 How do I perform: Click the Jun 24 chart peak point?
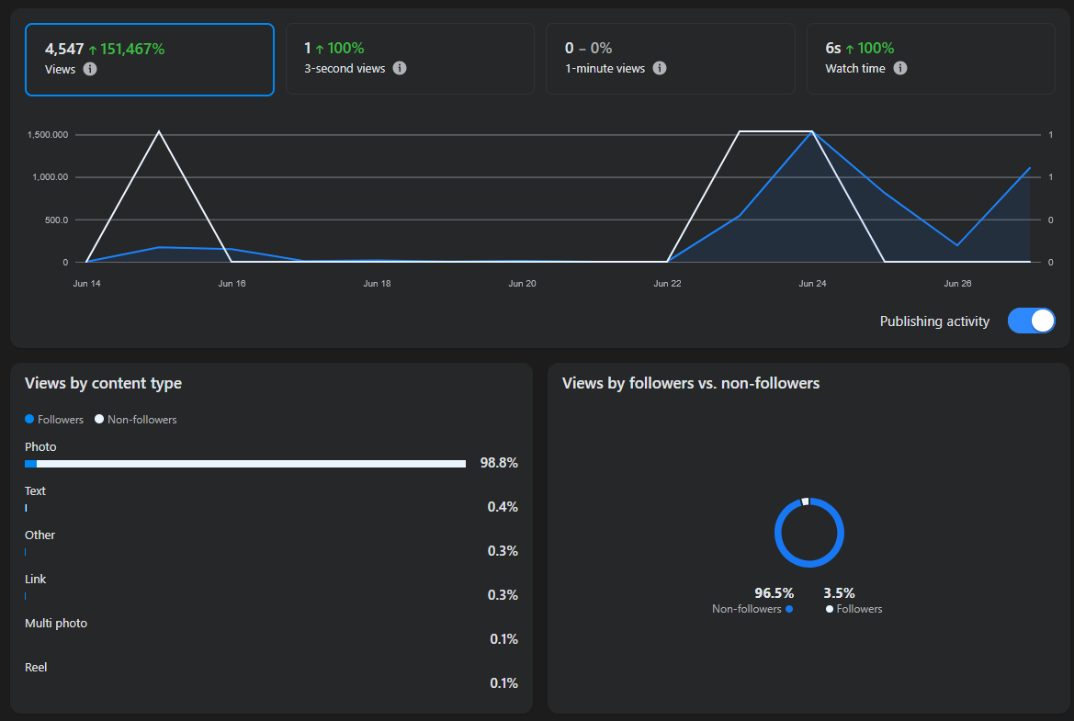(812, 131)
